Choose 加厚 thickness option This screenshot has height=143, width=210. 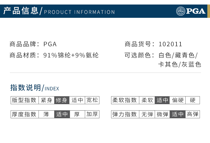(x=92, y=114)
